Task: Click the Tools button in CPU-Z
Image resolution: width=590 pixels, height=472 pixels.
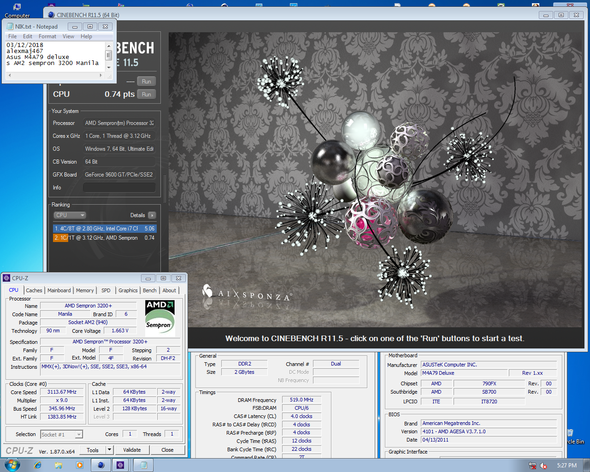Action: (93, 450)
